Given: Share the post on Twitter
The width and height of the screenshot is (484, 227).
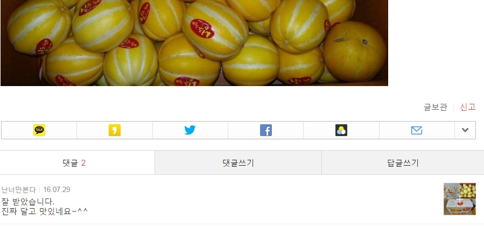Looking at the screenshot, I should (190, 130).
